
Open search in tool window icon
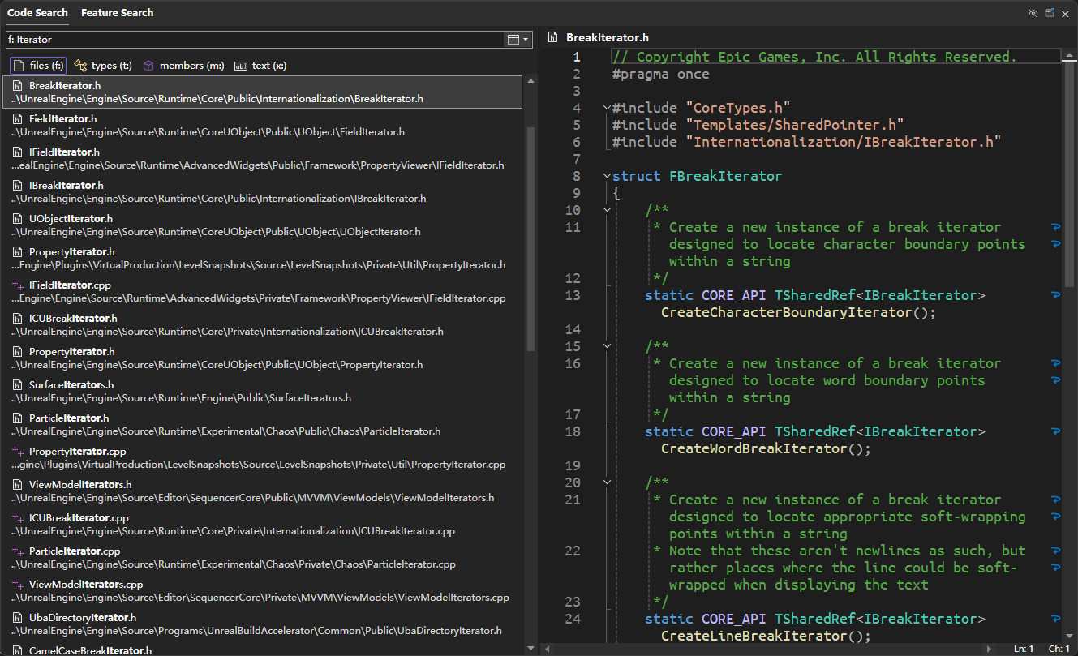(1050, 13)
